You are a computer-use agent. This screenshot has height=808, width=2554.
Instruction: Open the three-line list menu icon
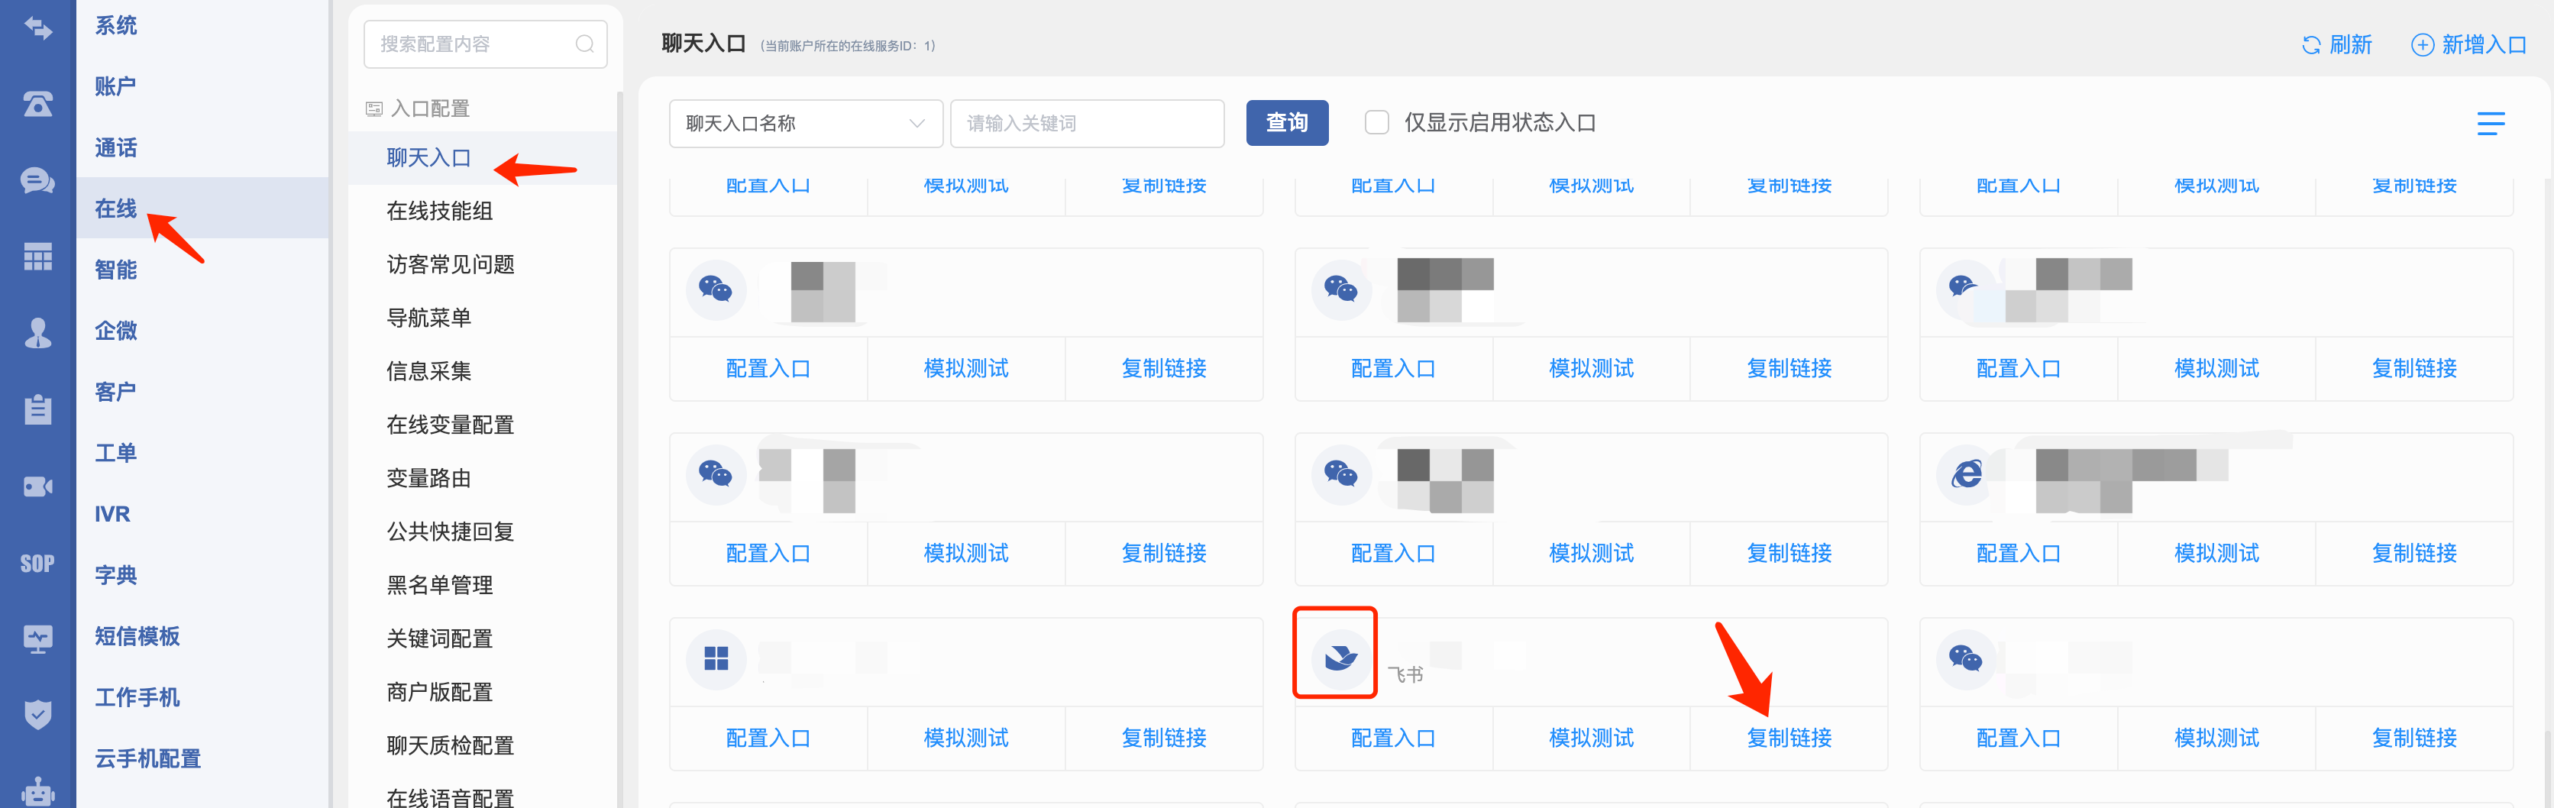click(x=2491, y=123)
